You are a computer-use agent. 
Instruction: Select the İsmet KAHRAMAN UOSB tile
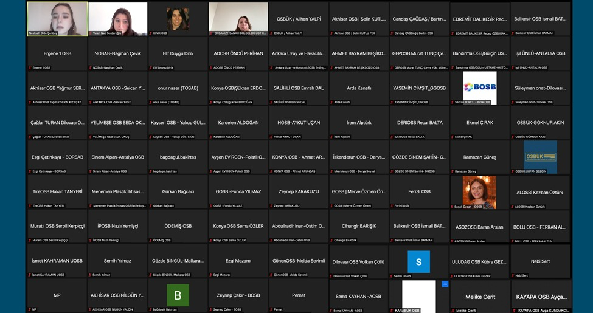tap(57, 261)
